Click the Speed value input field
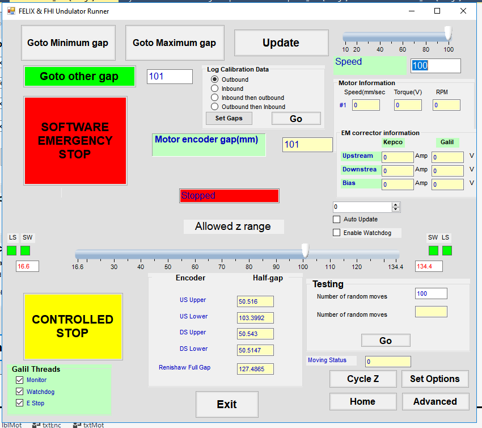482x428 pixels. (x=436, y=66)
